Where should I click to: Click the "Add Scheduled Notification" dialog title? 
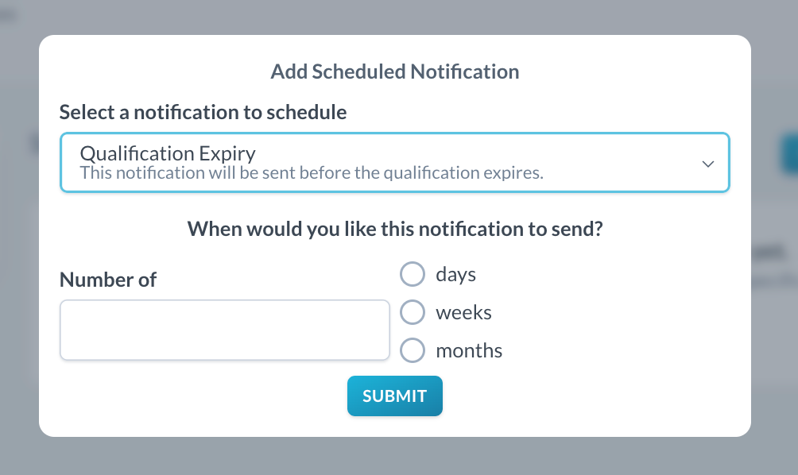click(x=394, y=71)
